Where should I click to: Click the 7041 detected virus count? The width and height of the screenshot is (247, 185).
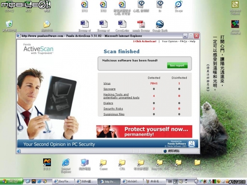[x=154, y=83]
